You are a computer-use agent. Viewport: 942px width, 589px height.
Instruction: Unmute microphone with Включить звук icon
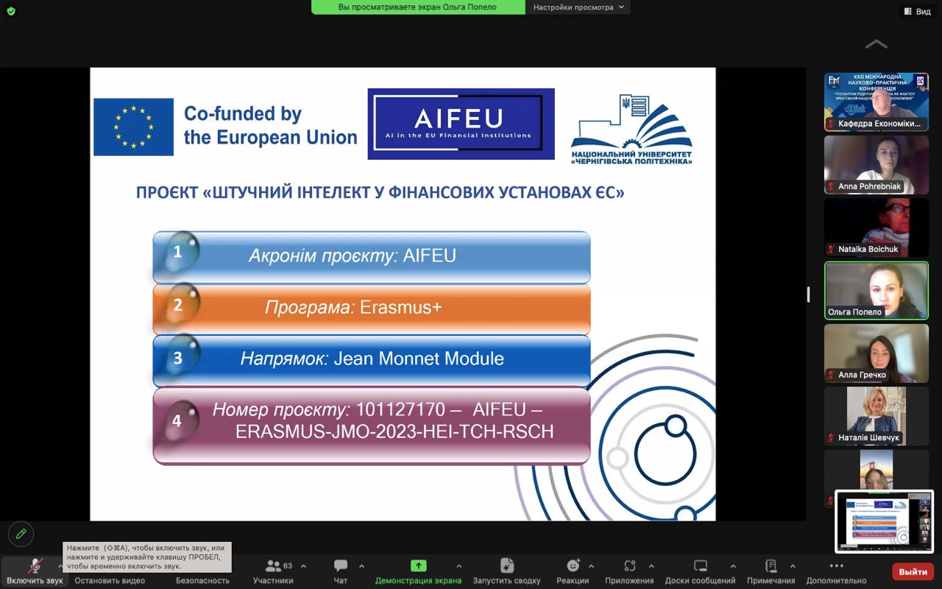[x=35, y=565]
